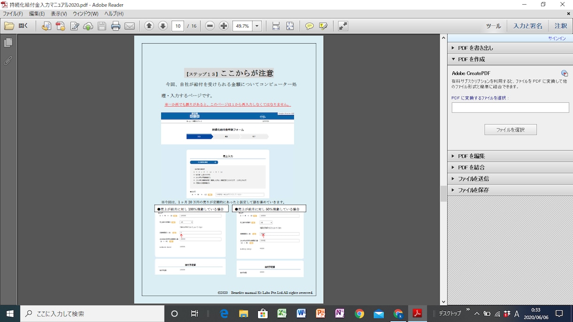573x322 pixels.
Task: Click the ファイルを選択 button
Action: 511,130
